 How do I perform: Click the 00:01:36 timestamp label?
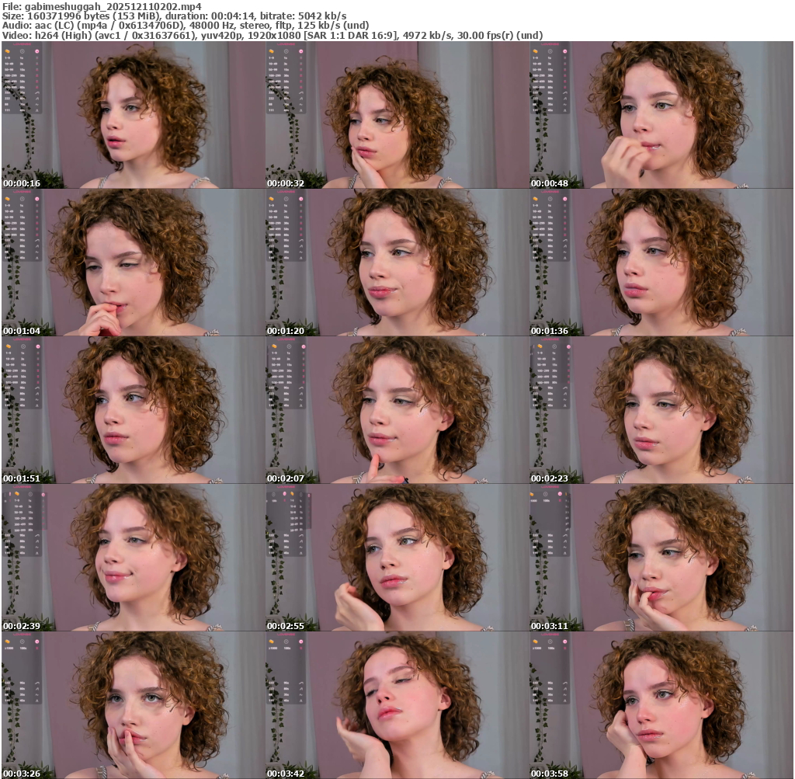[550, 331]
